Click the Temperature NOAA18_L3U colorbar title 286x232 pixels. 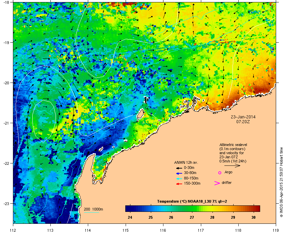192,202
